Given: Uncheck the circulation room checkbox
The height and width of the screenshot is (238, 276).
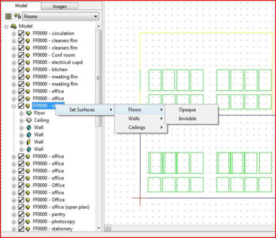Looking at the screenshot, I should [x=21, y=34].
